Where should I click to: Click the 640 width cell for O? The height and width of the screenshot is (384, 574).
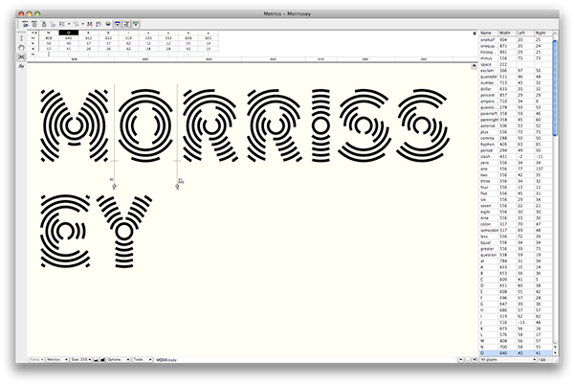(69, 37)
